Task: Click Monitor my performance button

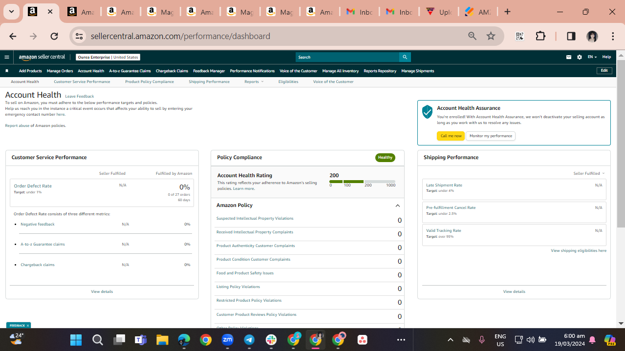Action: click(491, 136)
